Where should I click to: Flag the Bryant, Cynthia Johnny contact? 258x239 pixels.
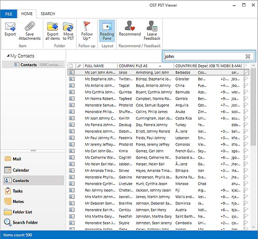[246, 92]
